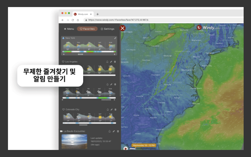Image resolution: width=251 pixels, height=157 pixels.
Task: Edit Colorado City favorite with pencil
Action: [112, 109]
